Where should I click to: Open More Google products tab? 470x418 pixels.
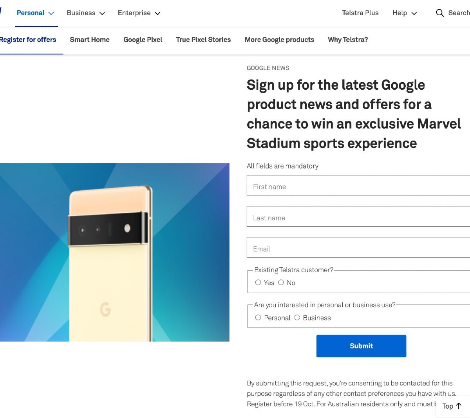(279, 40)
